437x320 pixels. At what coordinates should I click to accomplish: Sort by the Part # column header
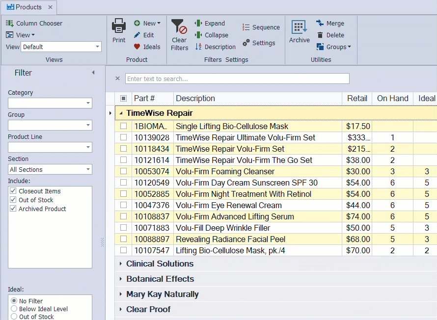click(x=153, y=98)
